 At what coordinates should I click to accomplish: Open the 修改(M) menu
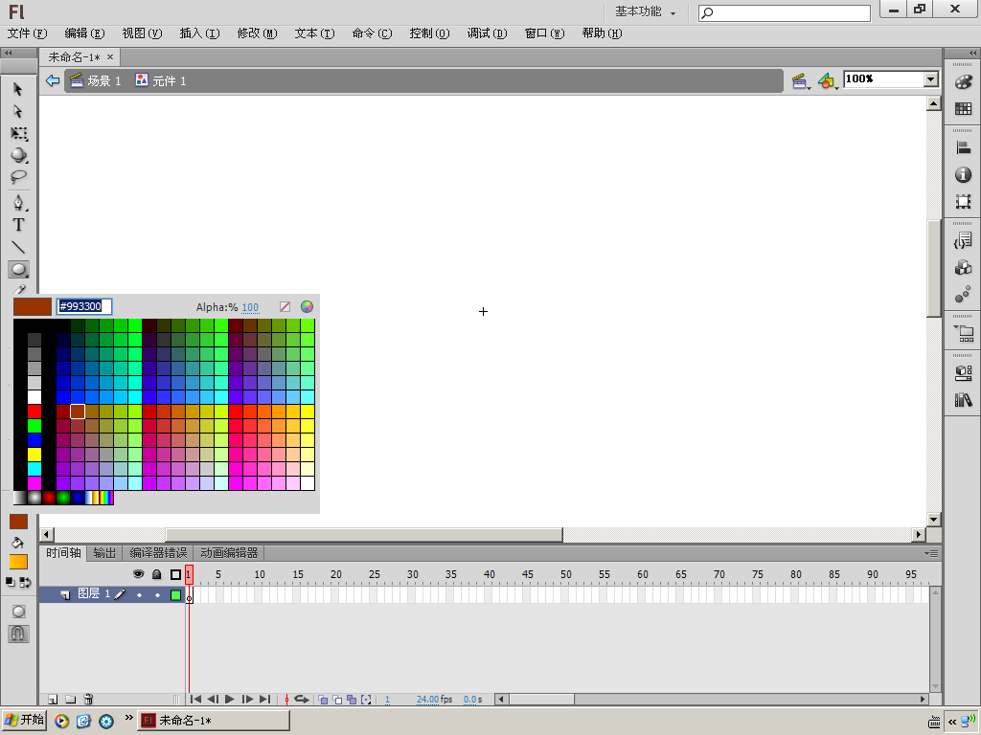click(x=257, y=33)
